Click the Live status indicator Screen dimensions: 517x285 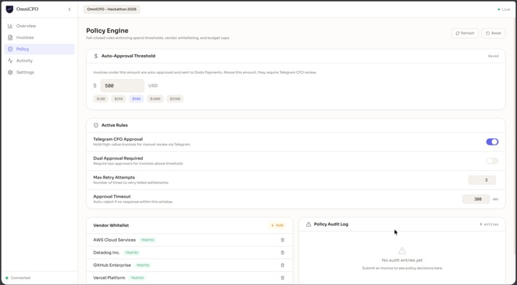504,10
